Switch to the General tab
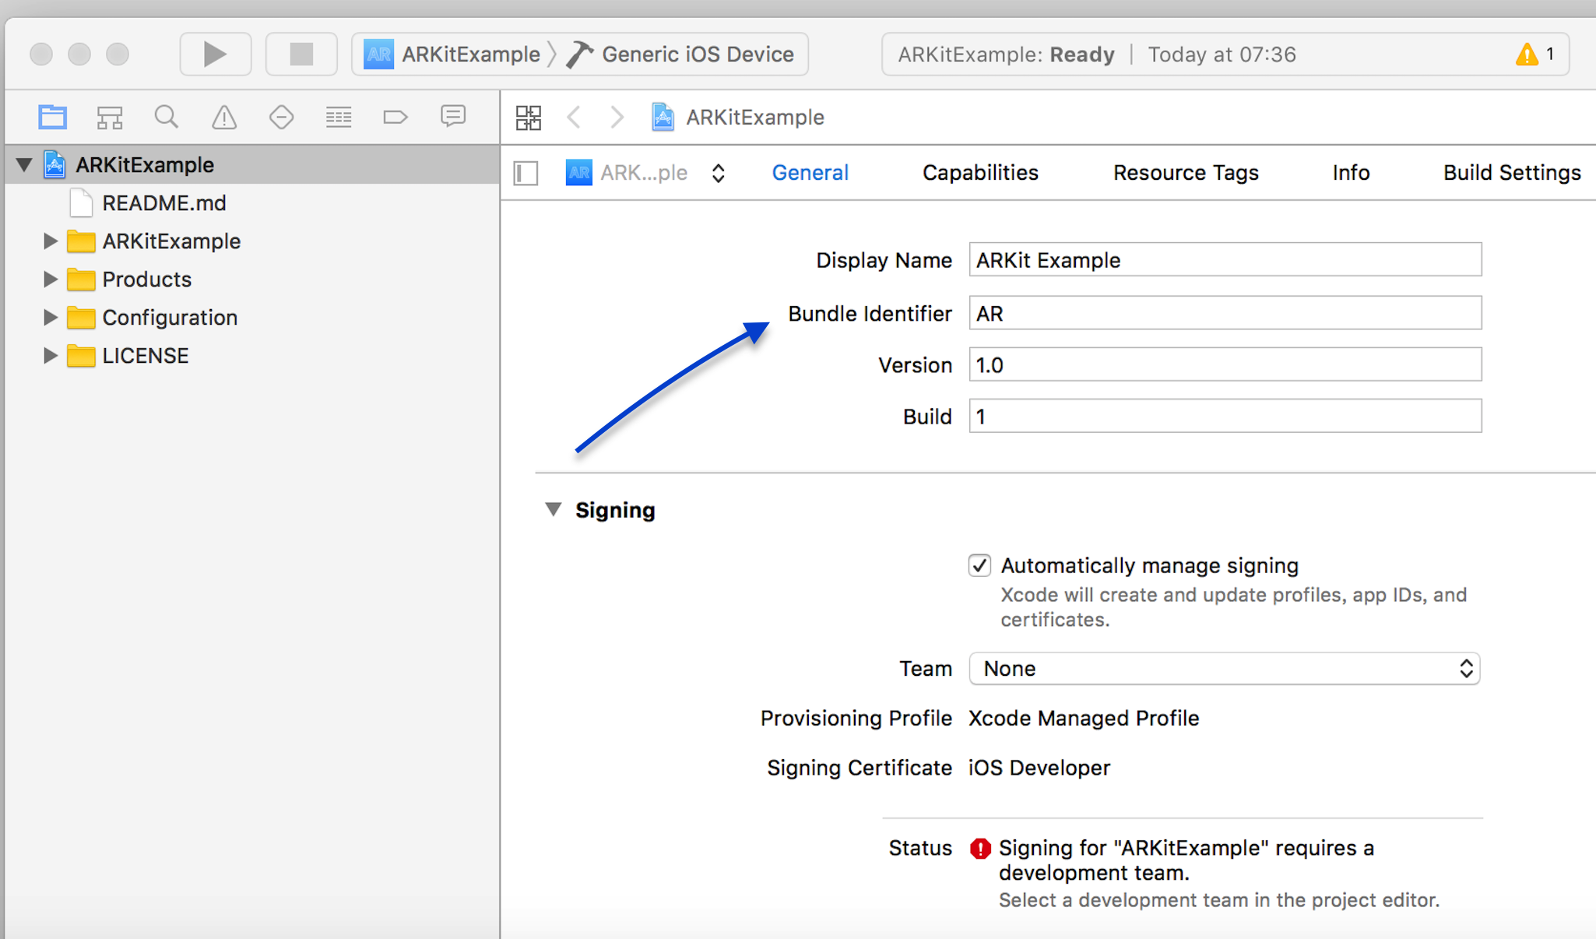The width and height of the screenshot is (1596, 939). (810, 173)
